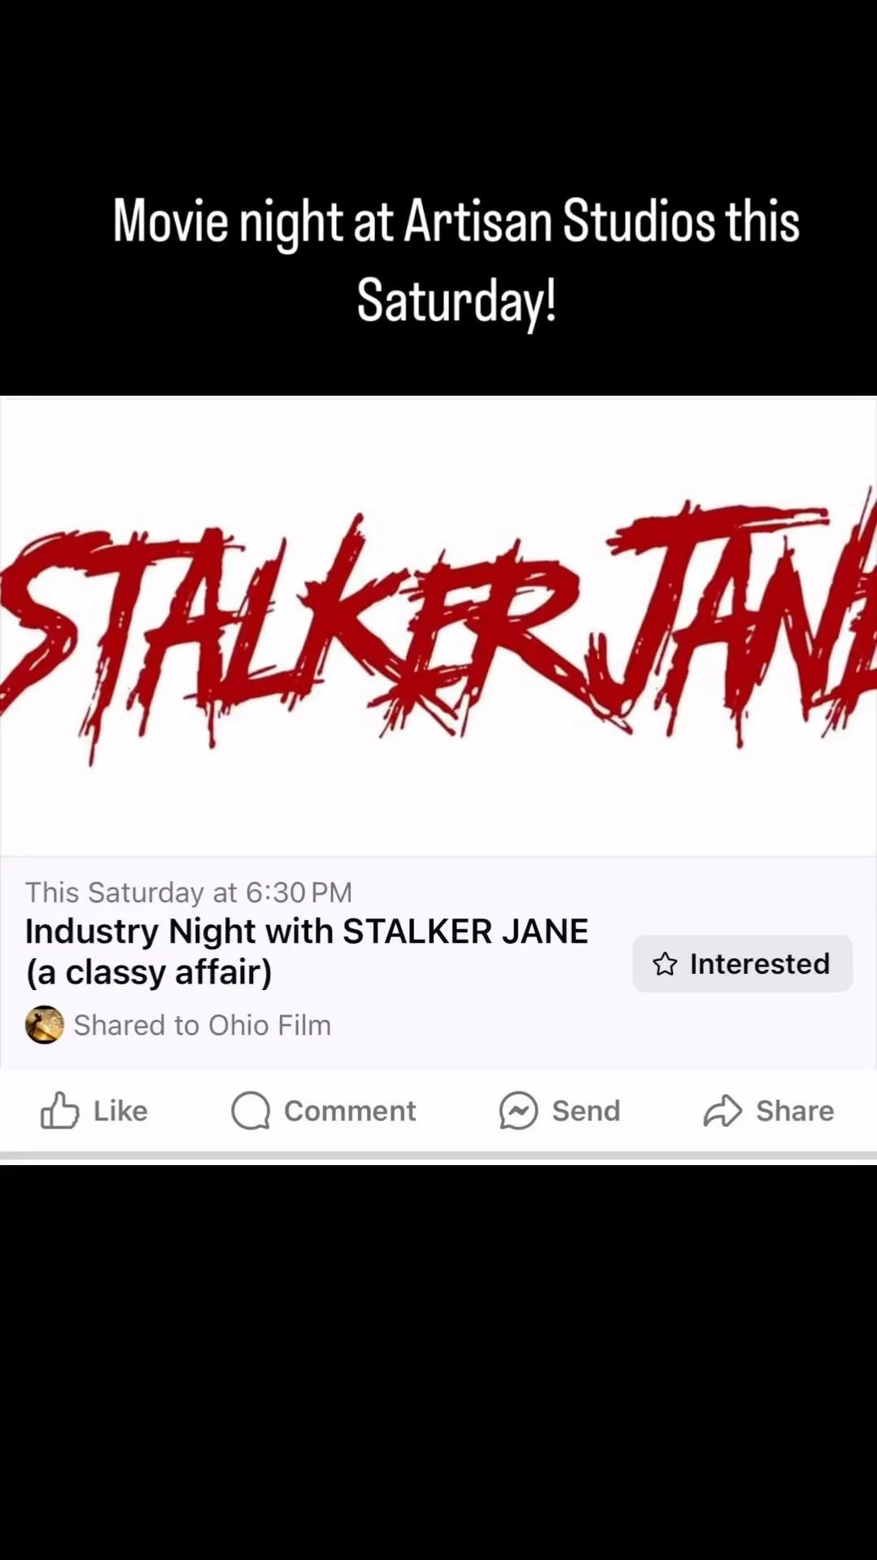Screen dimensions: 877x1560
Task: Toggle the Interested button
Action: pos(742,964)
